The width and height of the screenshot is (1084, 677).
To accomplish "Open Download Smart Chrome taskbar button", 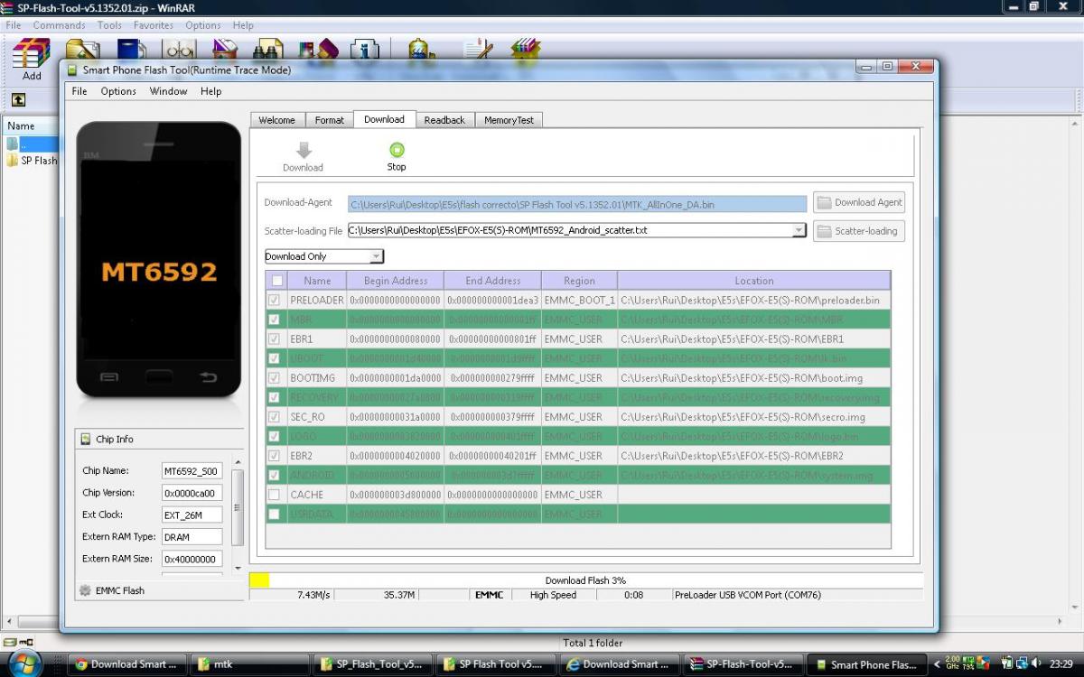I will pos(129,664).
